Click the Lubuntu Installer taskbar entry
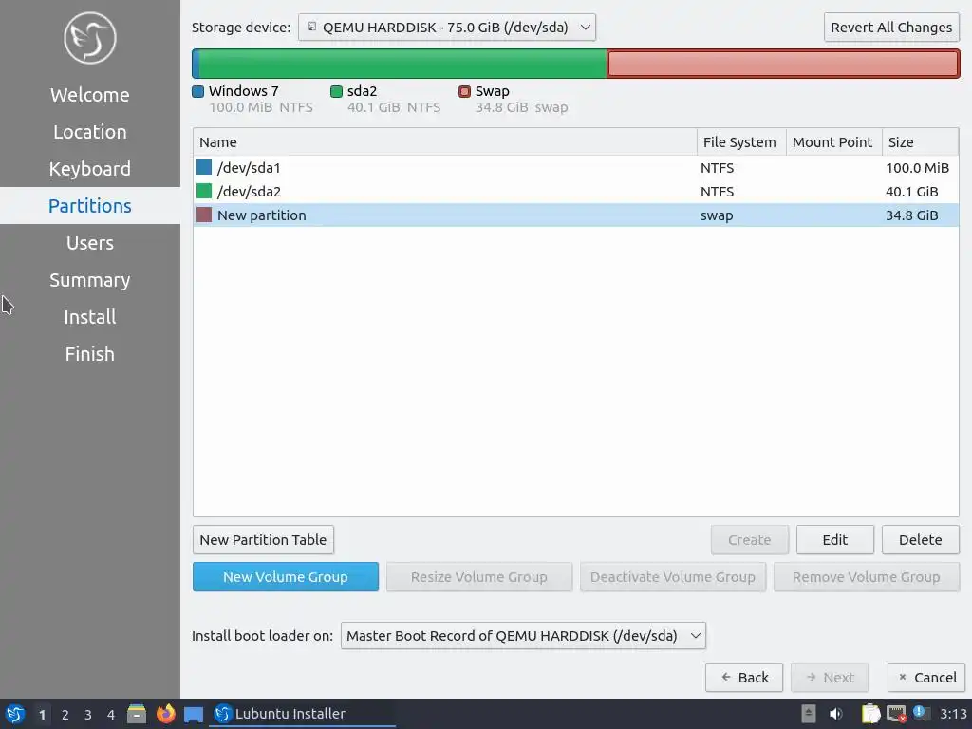Viewport: 972px width, 729px height. tap(303, 714)
